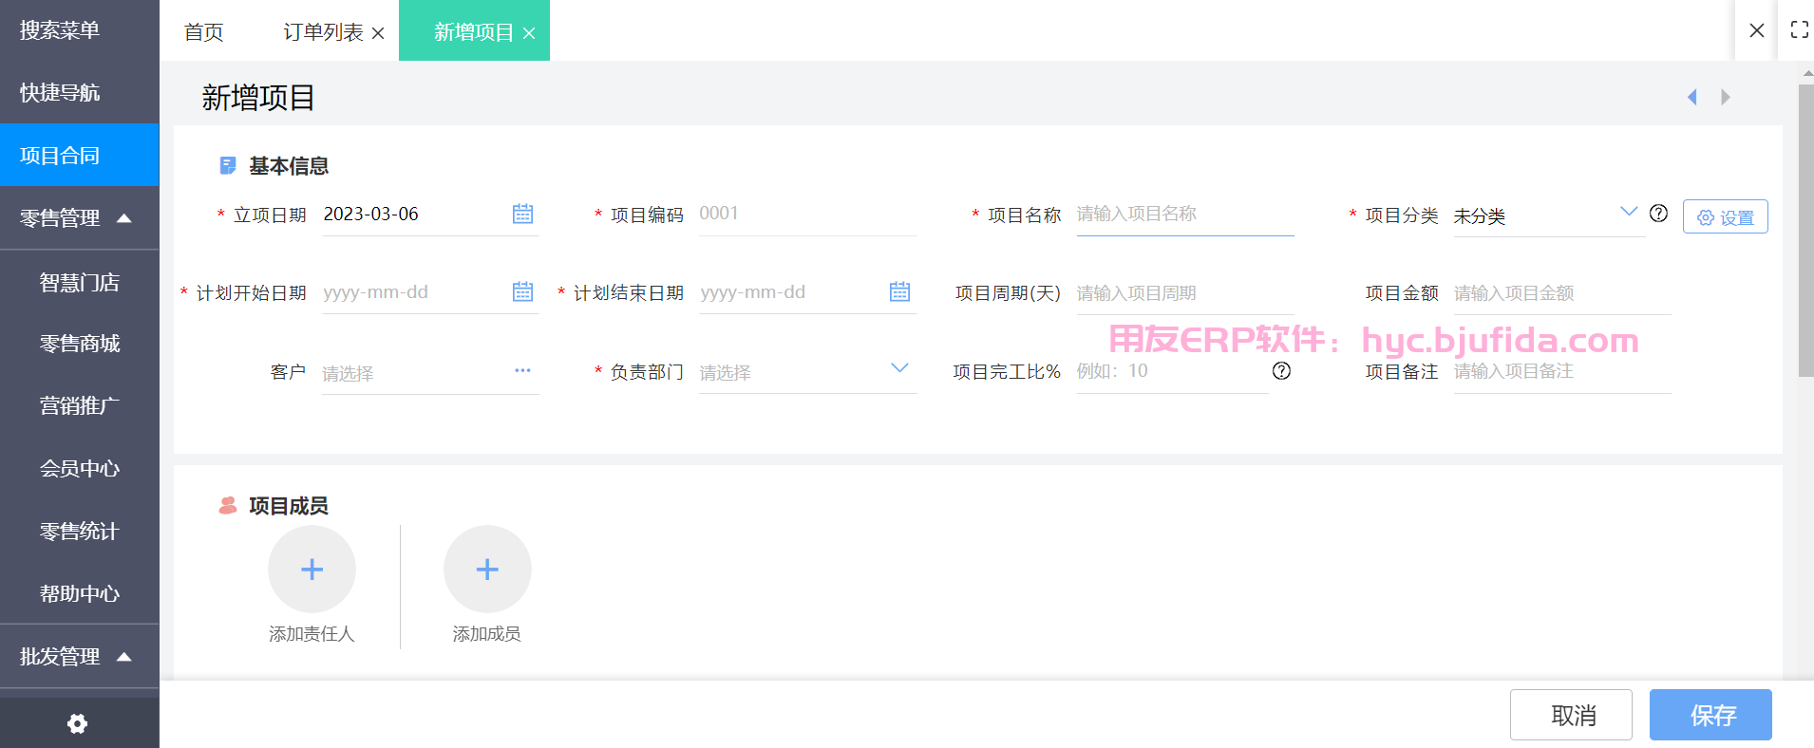The height and width of the screenshot is (748, 1814).
Task: Open calendar picker for 计划结束日期
Action: coord(899,291)
